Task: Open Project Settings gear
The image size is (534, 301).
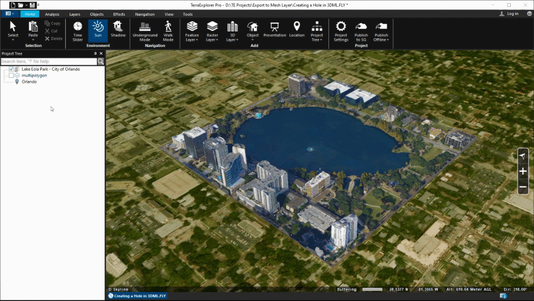Action: (341, 31)
